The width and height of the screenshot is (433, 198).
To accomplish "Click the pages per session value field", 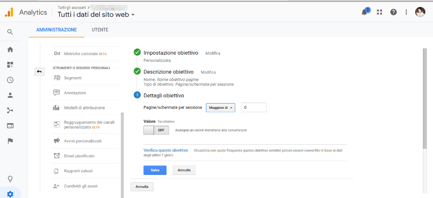I will pyautogui.click(x=254, y=107).
